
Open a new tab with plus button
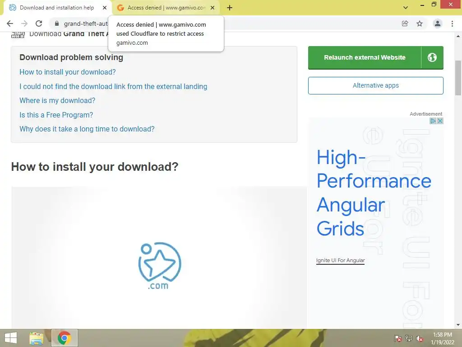230,8
